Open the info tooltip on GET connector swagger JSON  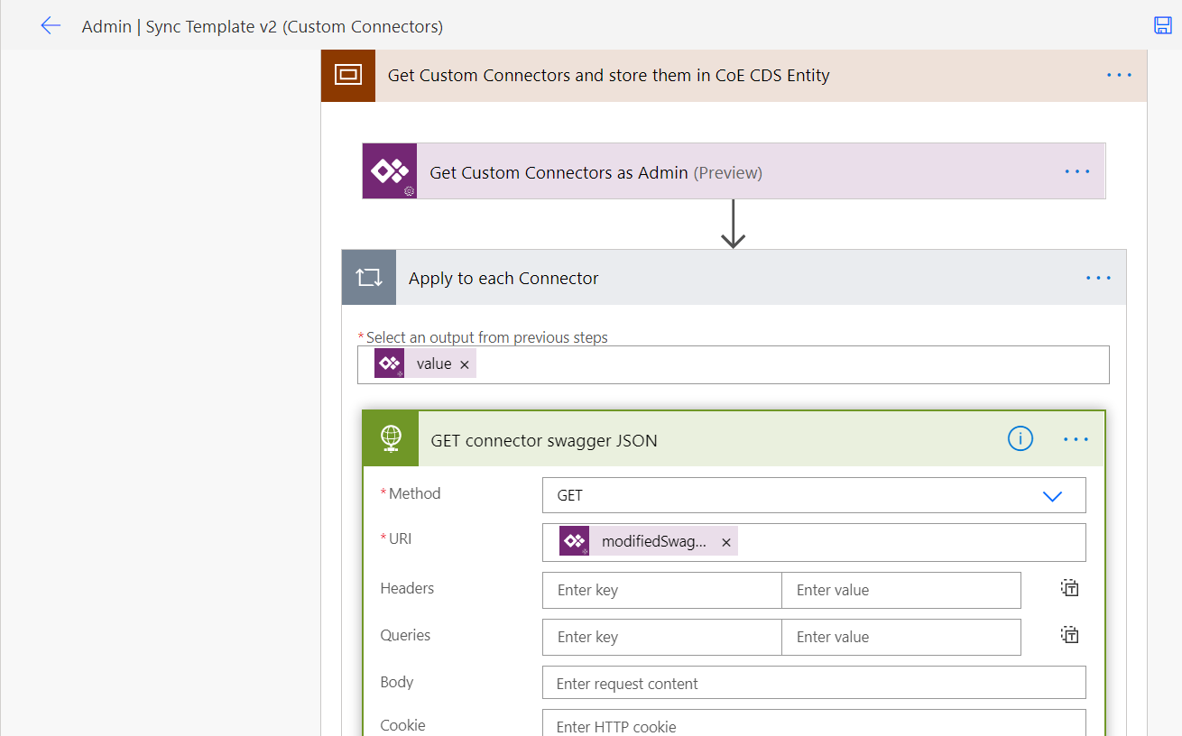coord(1020,438)
